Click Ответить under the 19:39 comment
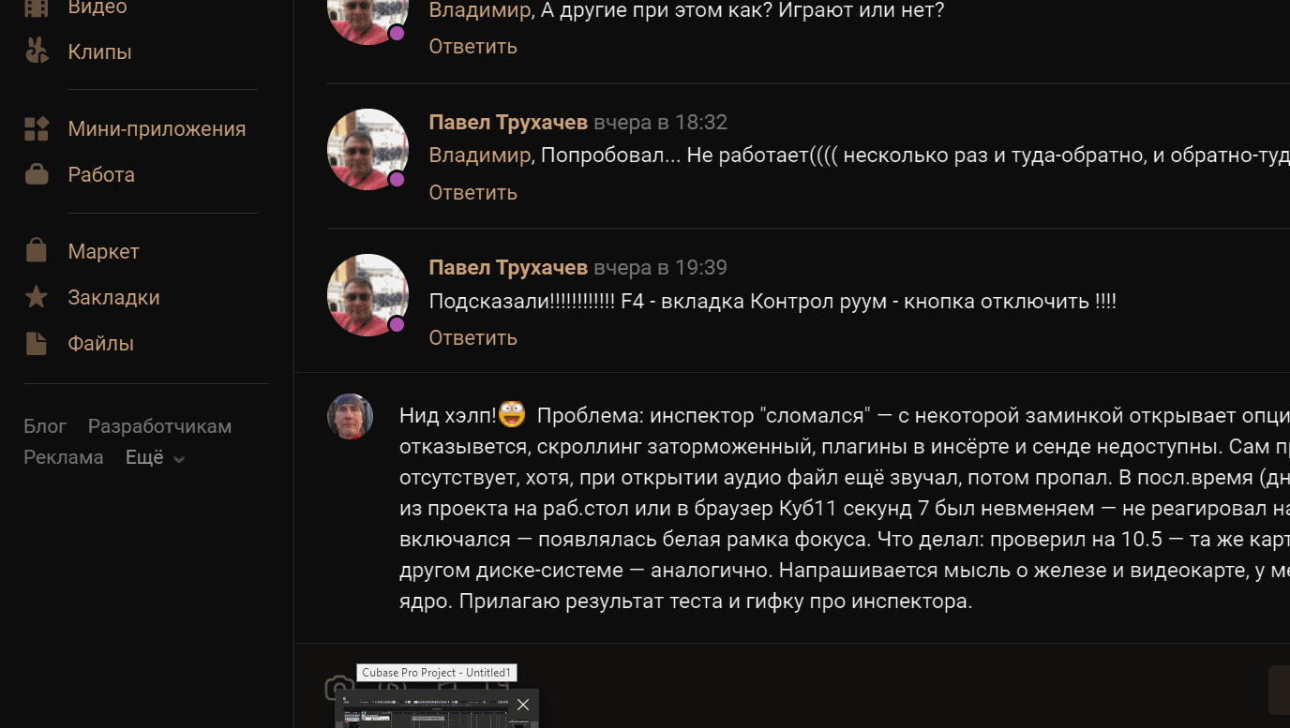This screenshot has width=1290, height=728. coord(472,337)
